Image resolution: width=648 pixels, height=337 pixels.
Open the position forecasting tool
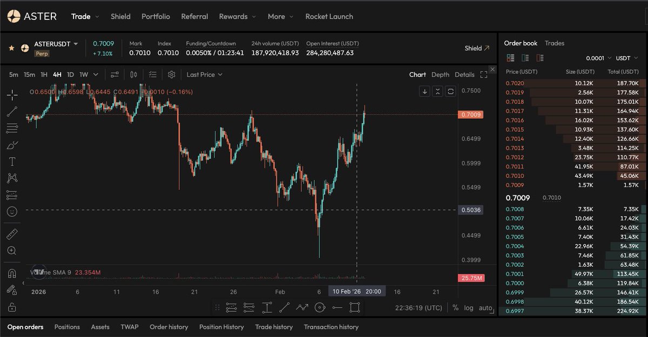(x=12, y=195)
